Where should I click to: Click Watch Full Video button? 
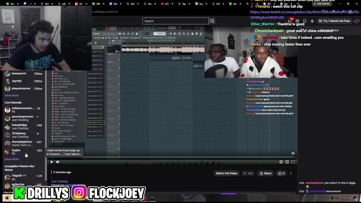(x=226, y=173)
